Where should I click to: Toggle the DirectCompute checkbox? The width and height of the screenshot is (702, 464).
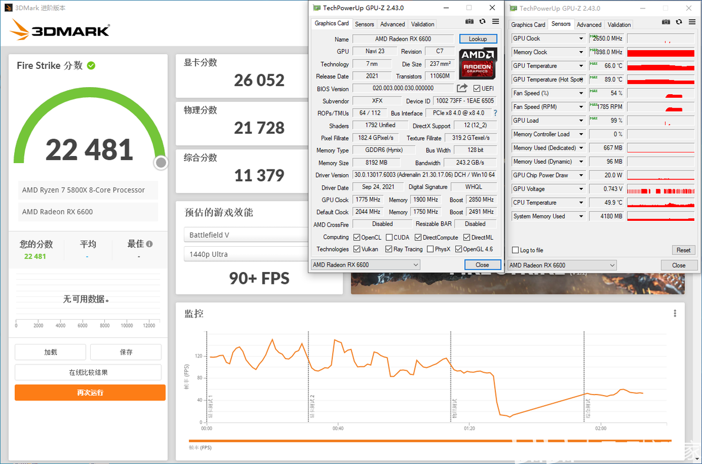pos(418,237)
